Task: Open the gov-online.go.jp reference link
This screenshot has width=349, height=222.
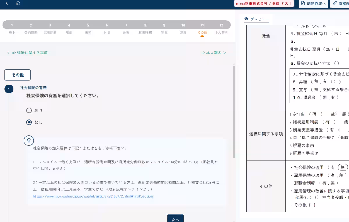Action: coord(93,196)
